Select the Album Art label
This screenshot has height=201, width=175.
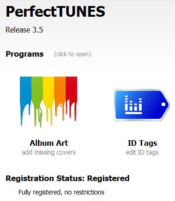pos(49,143)
